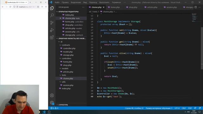The height and width of the screenshot is (114, 203).
Task: Open the Вид menu
Action: pyautogui.click(x=85, y=2)
